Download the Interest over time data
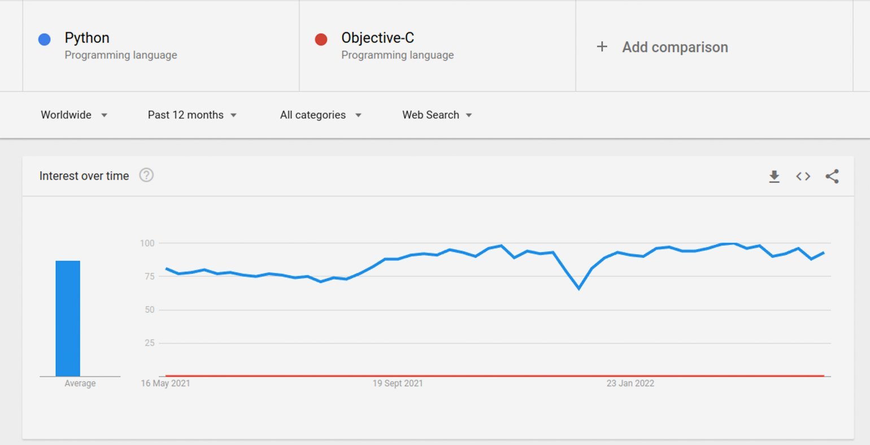The height and width of the screenshot is (445, 870). pyautogui.click(x=774, y=177)
